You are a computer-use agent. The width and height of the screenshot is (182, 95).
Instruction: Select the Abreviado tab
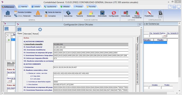pos(28,34)
